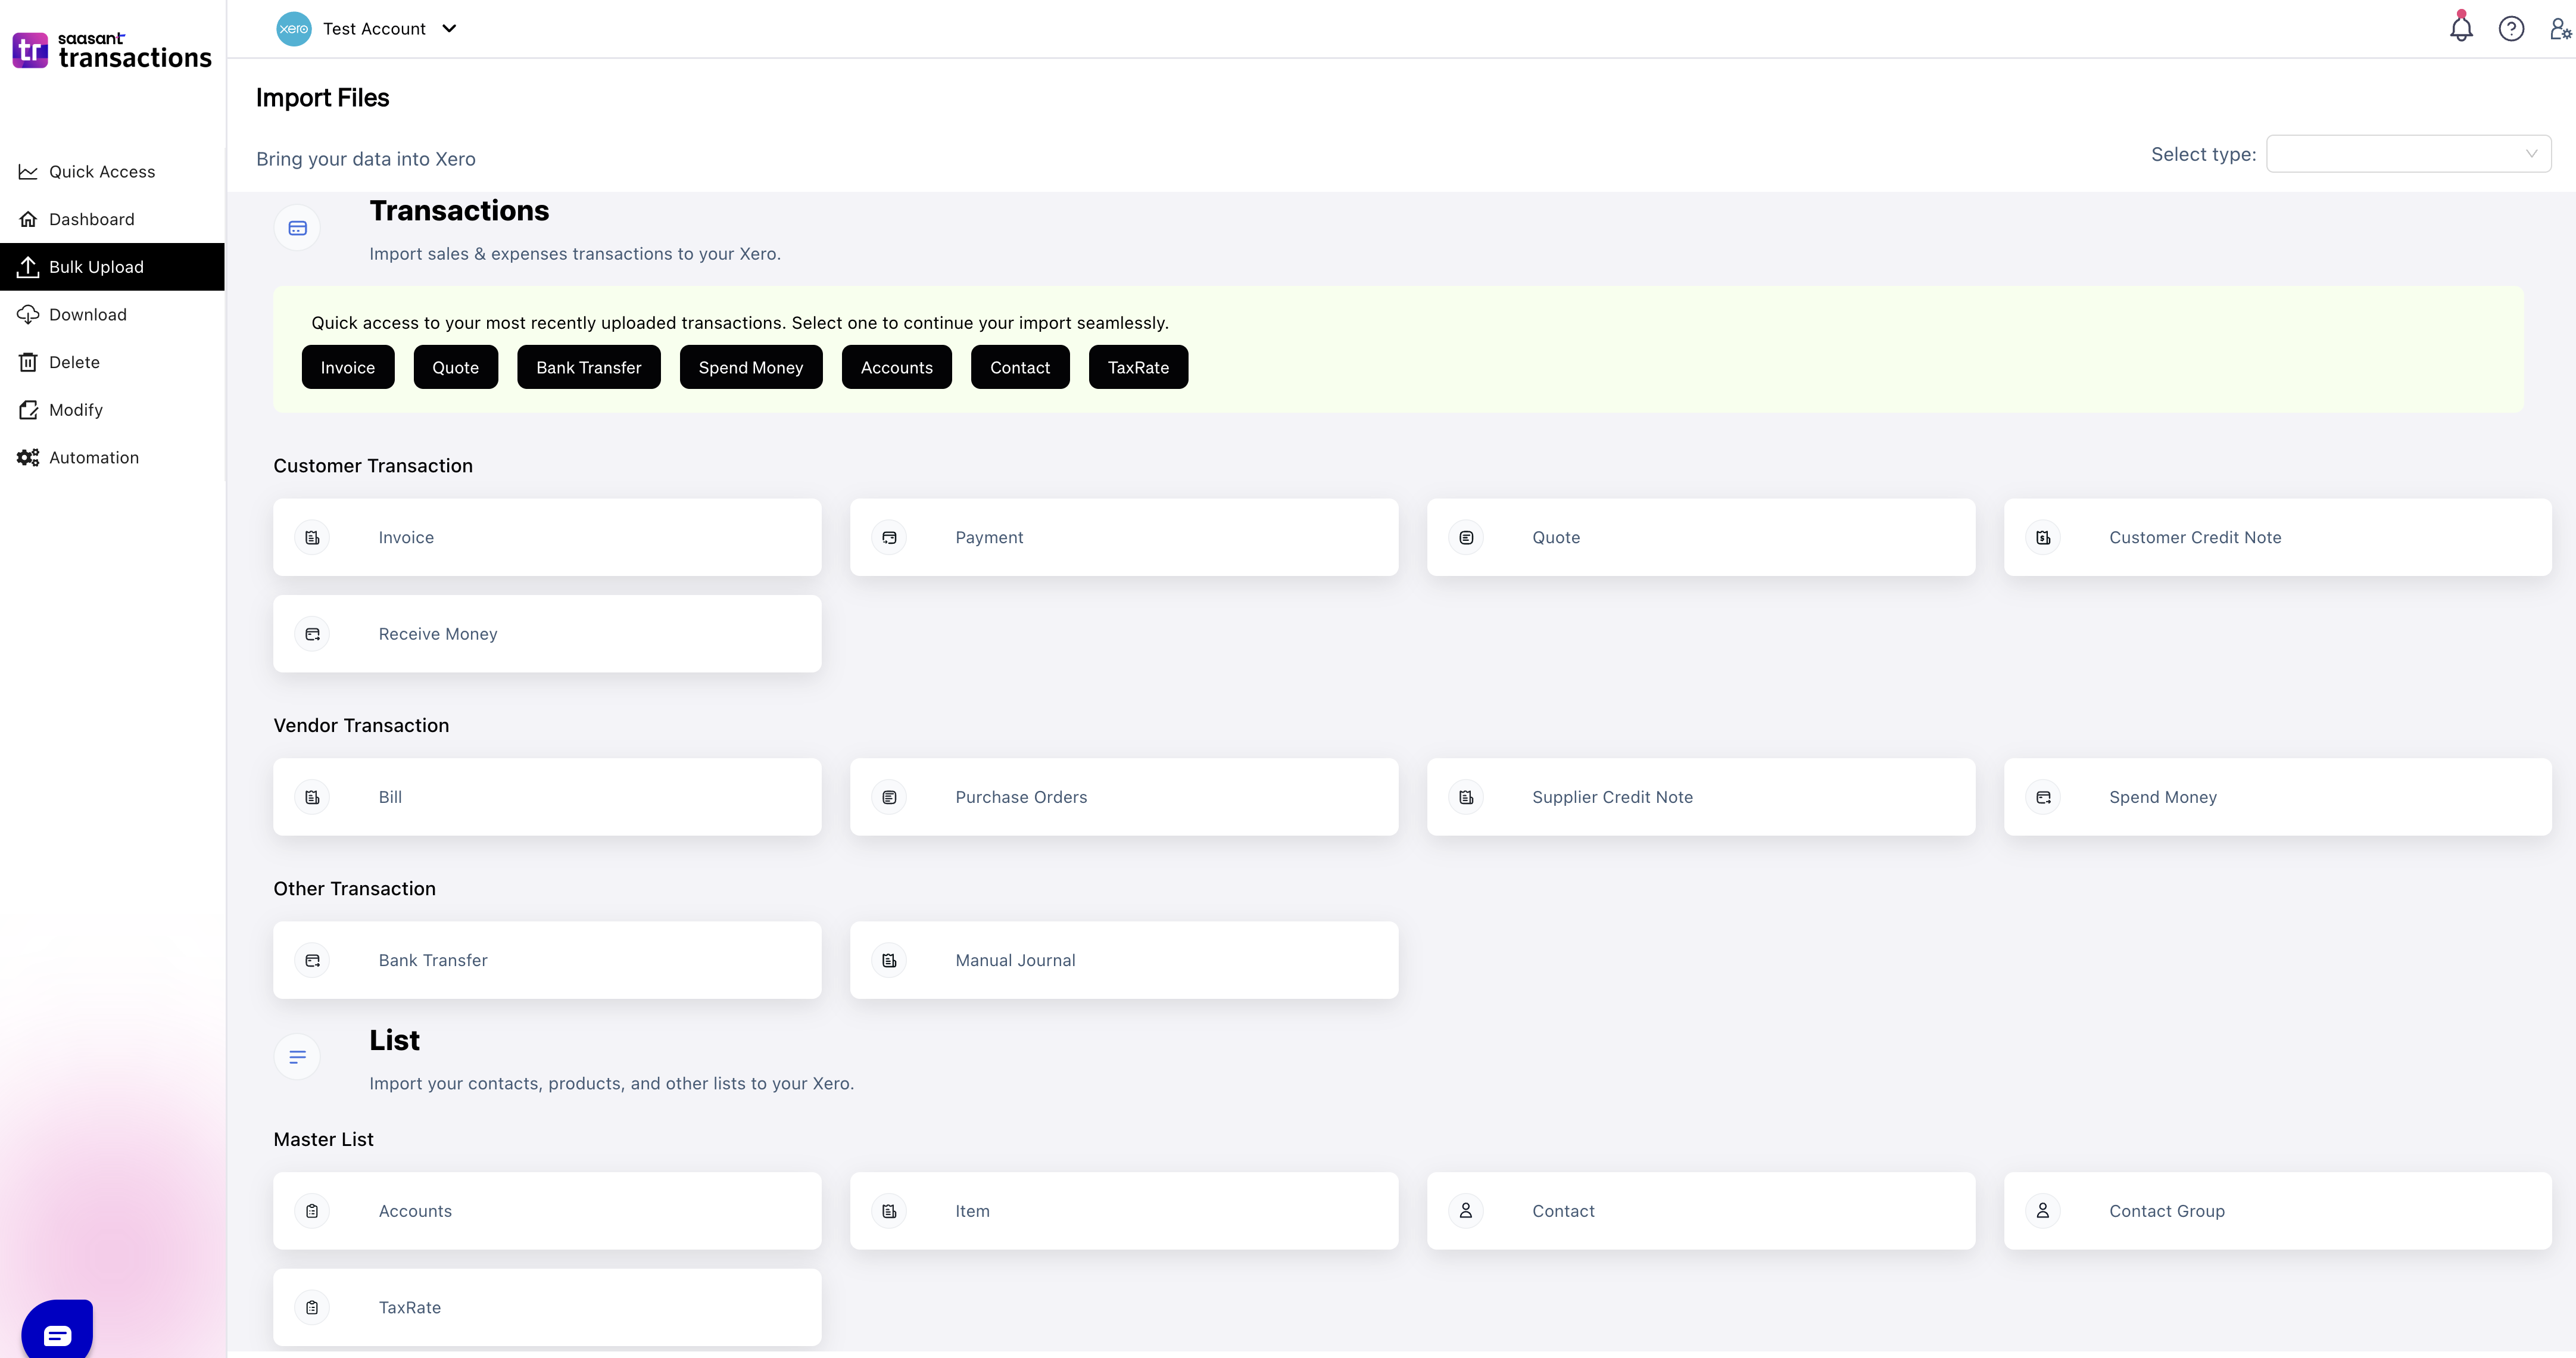The image size is (2576, 1358).
Task: Click the Invoice quick access button
Action: (348, 367)
